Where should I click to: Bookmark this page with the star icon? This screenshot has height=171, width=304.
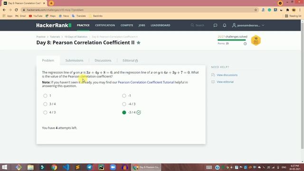[256, 10]
